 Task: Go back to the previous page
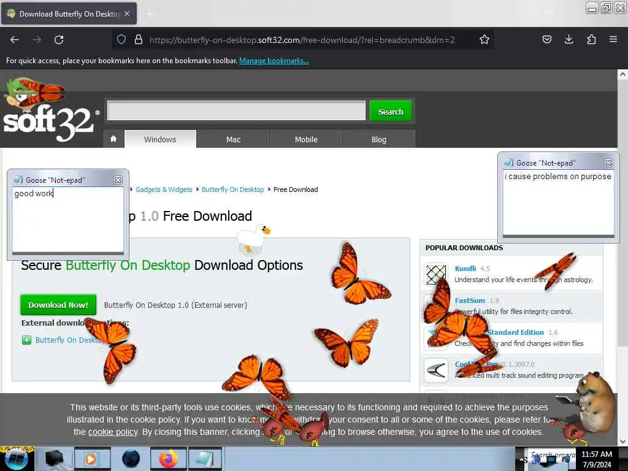[x=15, y=40]
